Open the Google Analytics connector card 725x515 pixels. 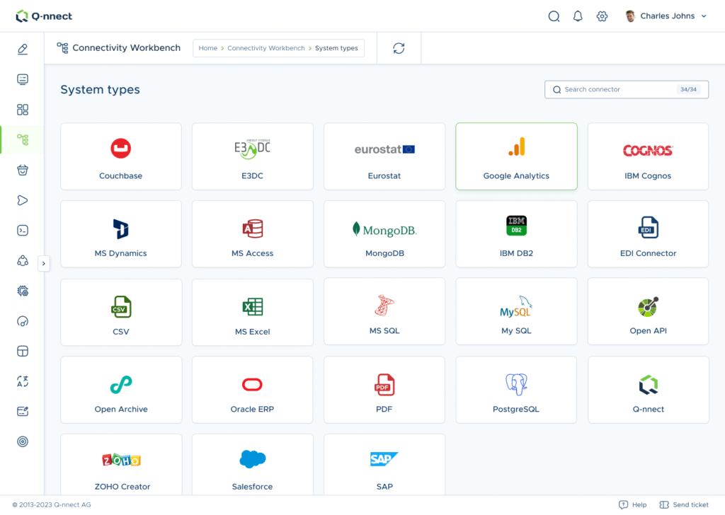coord(516,156)
